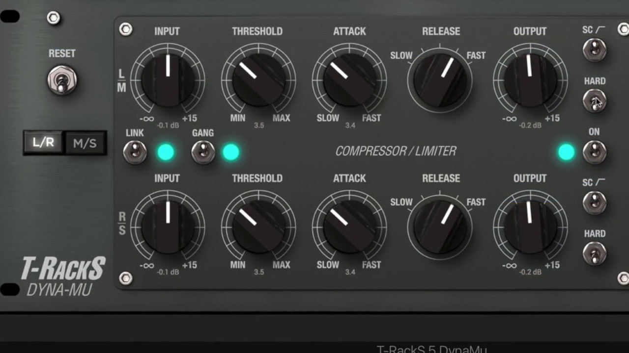629x353 pixels.
Task: Click the L/M input value -0.1 dB
Action: tap(168, 126)
